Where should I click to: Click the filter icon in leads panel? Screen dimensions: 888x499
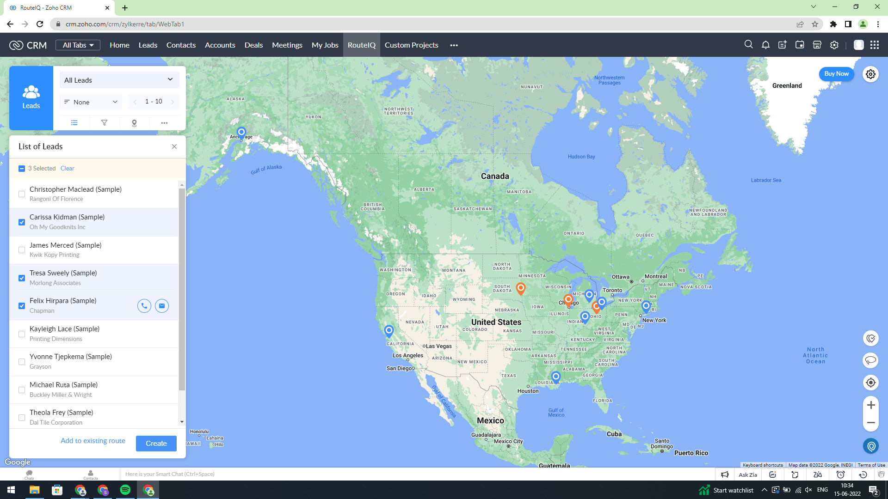pyautogui.click(x=104, y=122)
